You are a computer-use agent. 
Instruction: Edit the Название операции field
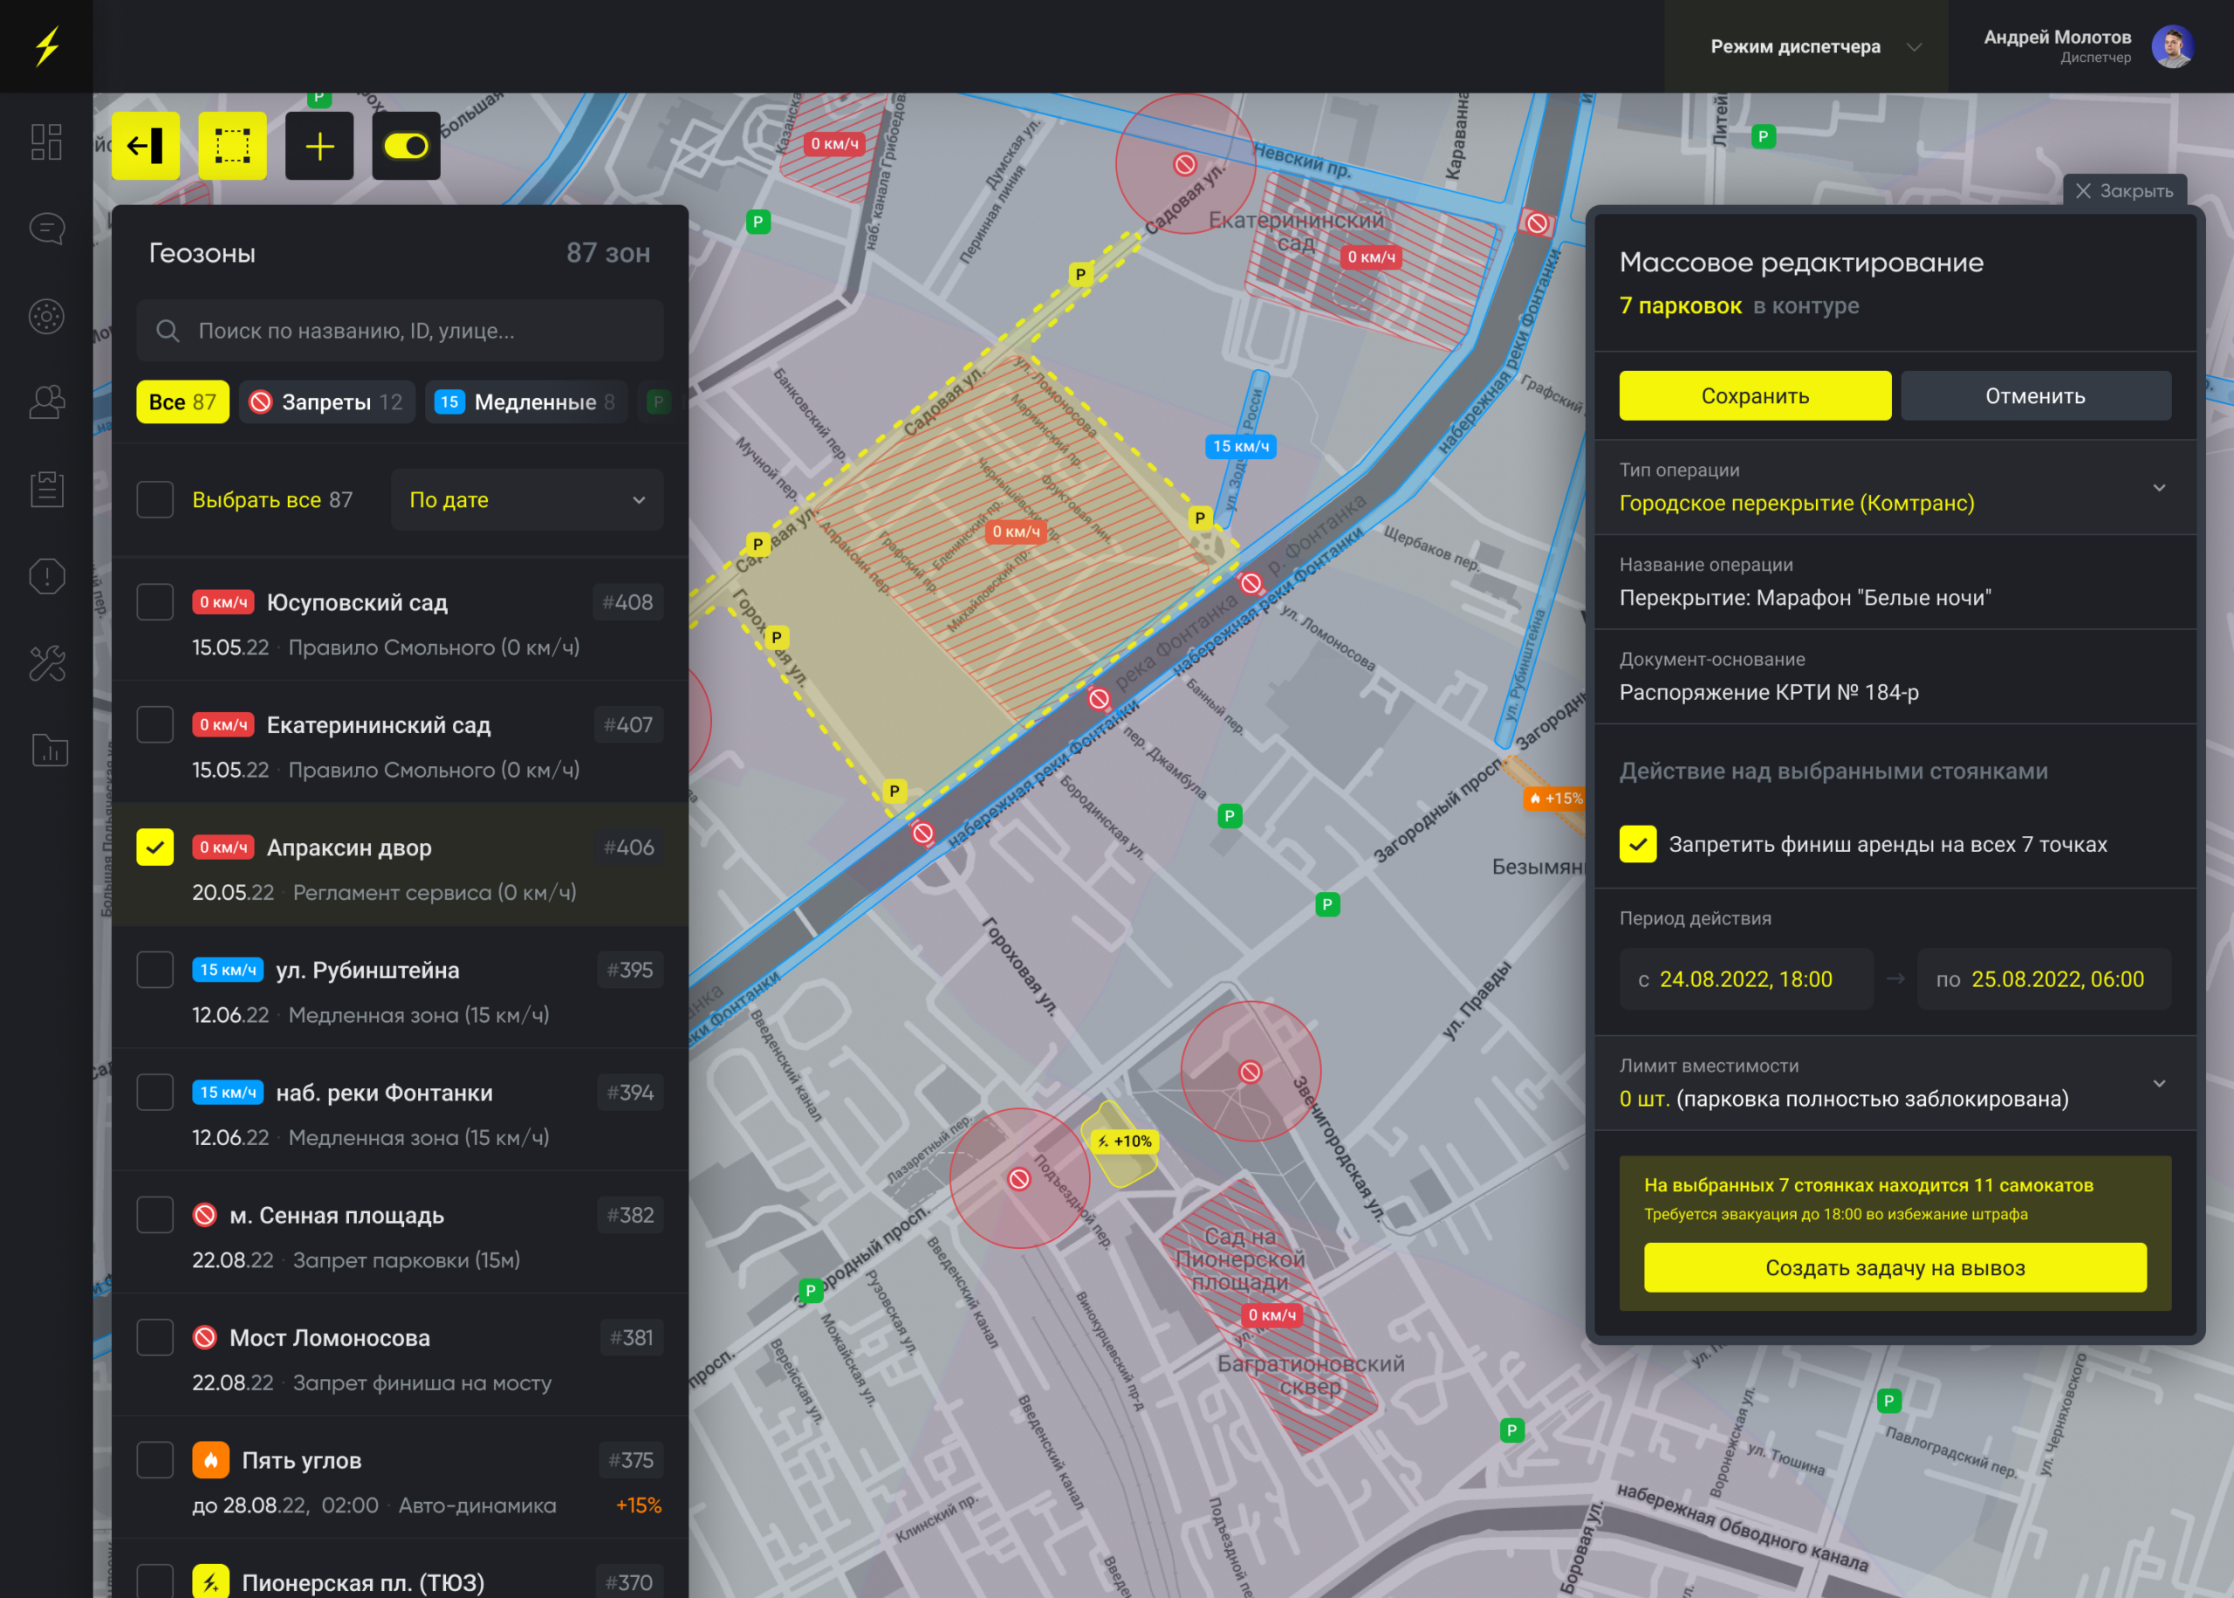point(1895,582)
